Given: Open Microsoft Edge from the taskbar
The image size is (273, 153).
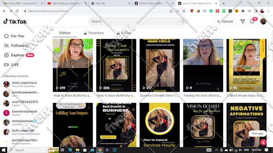Looking at the screenshot, I should [70, 150].
